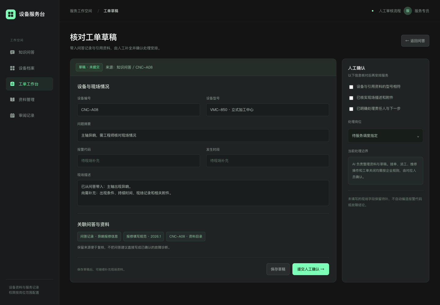Click 保存草稿 button
The image size is (440, 305).
pyautogui.click(x=278, y=269)
